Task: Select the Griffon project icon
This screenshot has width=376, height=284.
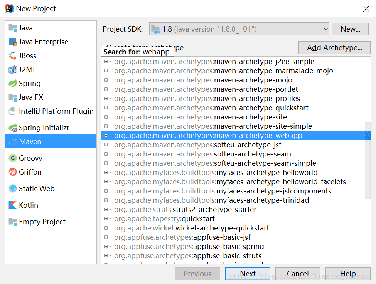Action: [x=13, y=172]
